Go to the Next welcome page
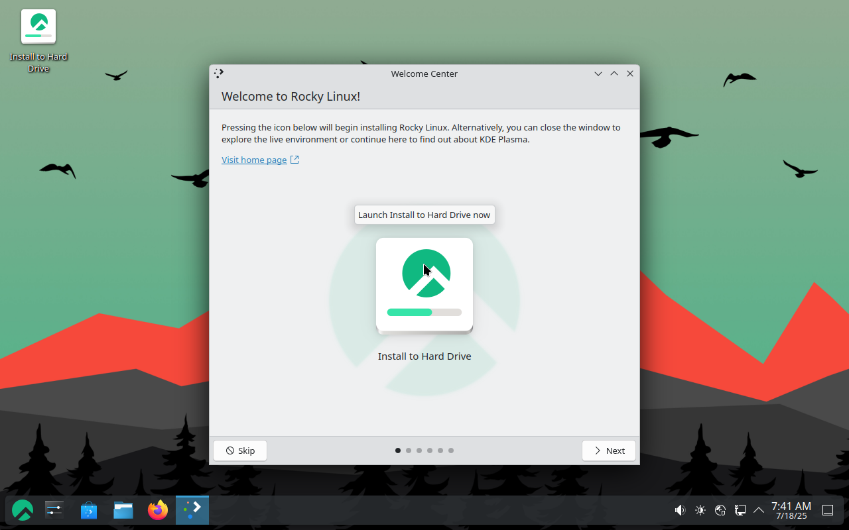 click(609, 450)
